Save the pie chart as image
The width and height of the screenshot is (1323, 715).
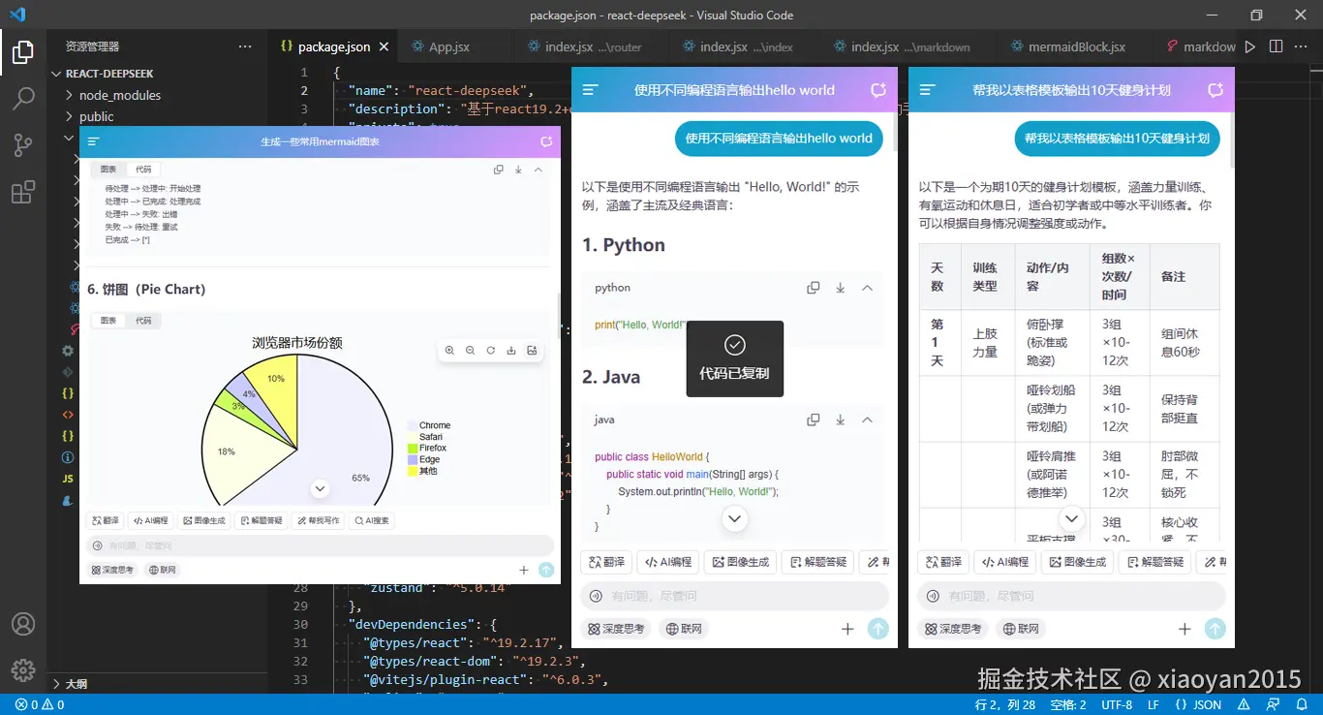532,351
